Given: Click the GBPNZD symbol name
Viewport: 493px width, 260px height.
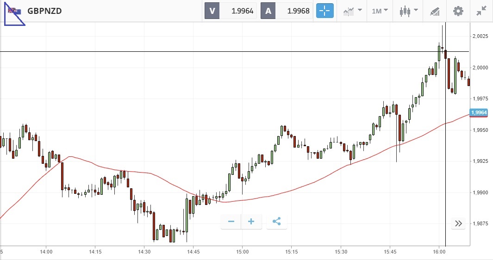Looking at the screenshot, I should (44, 11).
